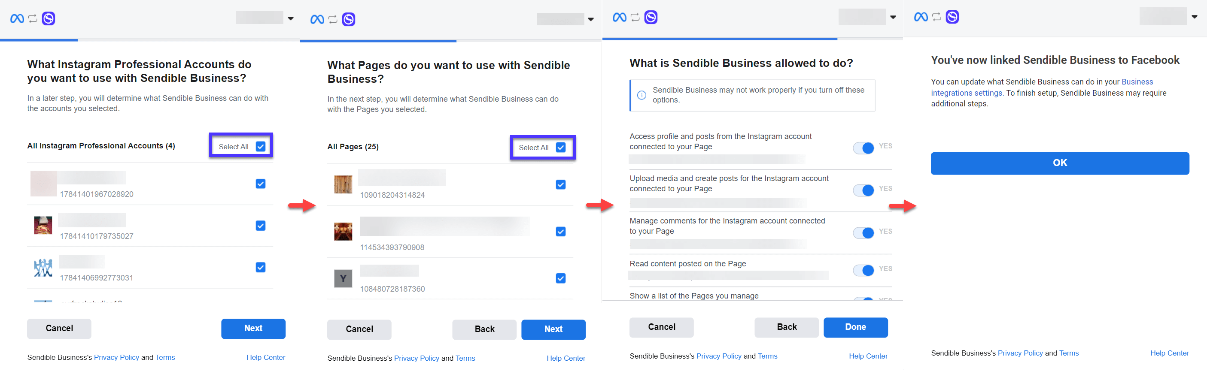Click Next in the Instagram accounts panel

253,329
